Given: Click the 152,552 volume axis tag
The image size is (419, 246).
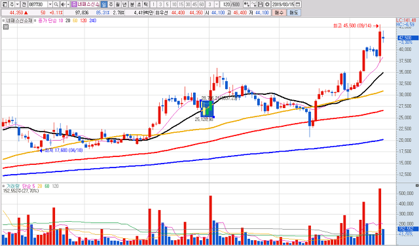Looking at the screenshot, I should [408, 229].
